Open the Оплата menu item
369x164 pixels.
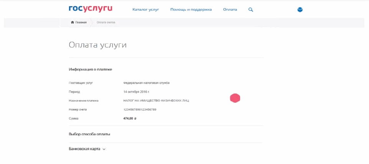pos(230,10)
